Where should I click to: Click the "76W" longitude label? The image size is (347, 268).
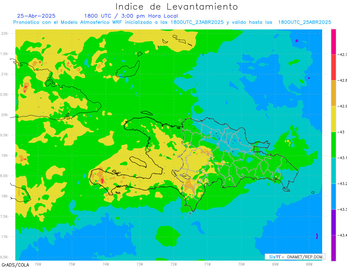pyautogui.click(x=38, y=264)
